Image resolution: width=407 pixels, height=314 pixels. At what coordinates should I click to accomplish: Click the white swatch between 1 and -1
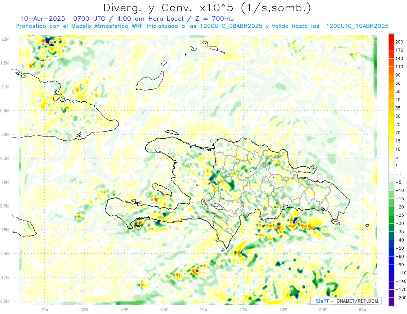(391, 170)
